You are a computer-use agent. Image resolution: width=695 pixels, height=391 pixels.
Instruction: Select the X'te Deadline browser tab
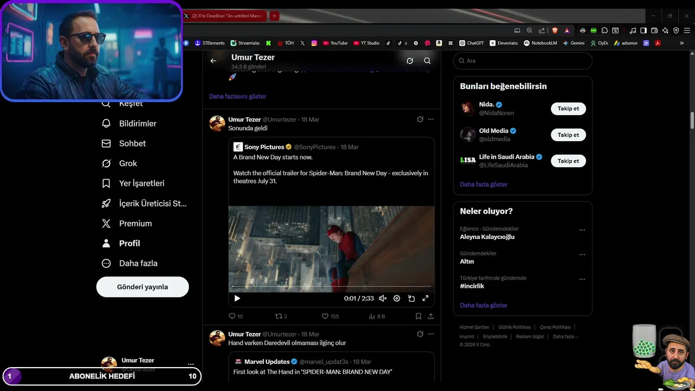click(224, 16)
